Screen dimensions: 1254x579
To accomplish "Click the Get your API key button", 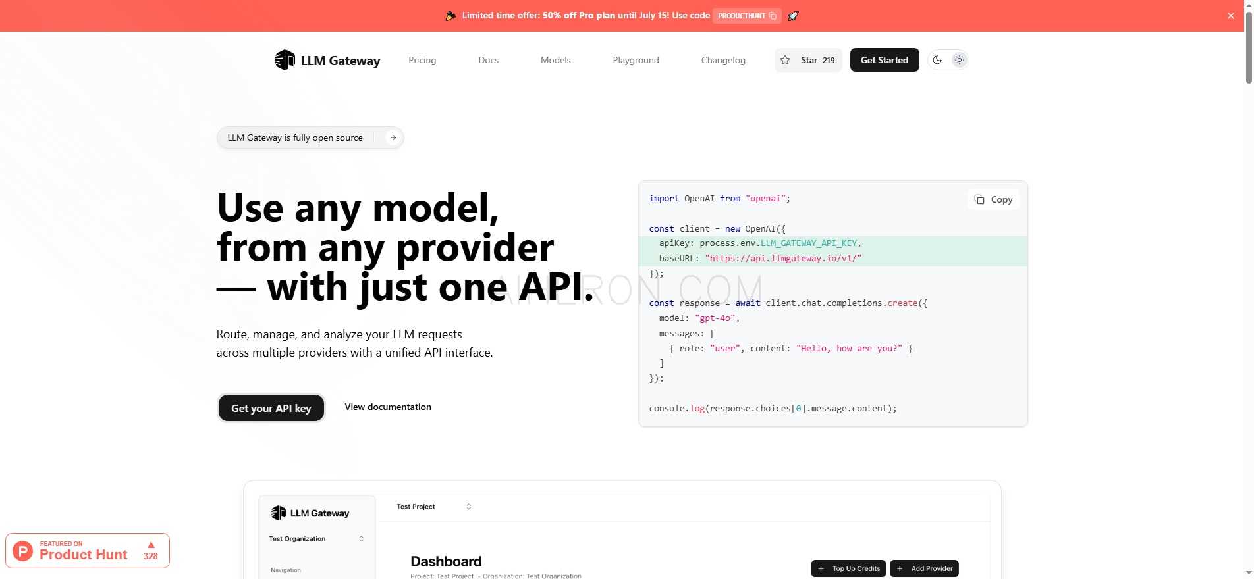I will 271,408.
